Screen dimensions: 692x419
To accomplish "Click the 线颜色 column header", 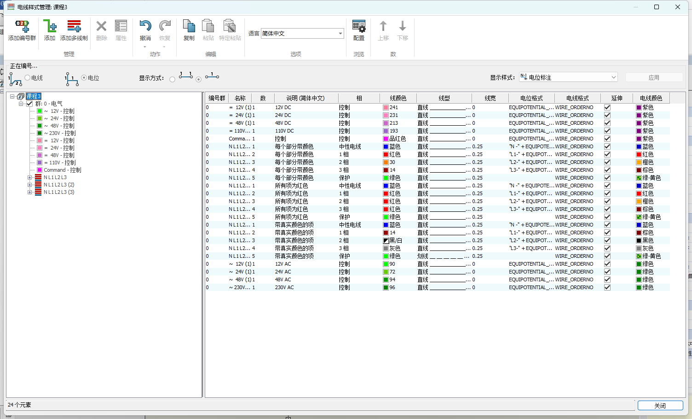I will [x=398, y=98].
